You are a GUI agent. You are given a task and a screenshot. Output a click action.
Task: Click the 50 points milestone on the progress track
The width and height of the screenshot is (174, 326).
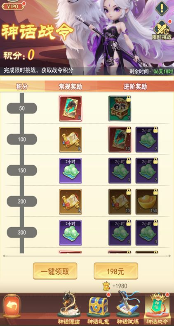(22, 108)
